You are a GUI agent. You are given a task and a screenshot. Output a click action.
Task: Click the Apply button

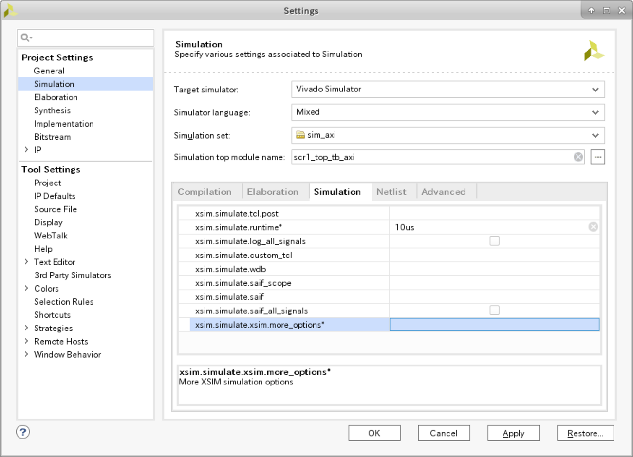coord(513,433)
